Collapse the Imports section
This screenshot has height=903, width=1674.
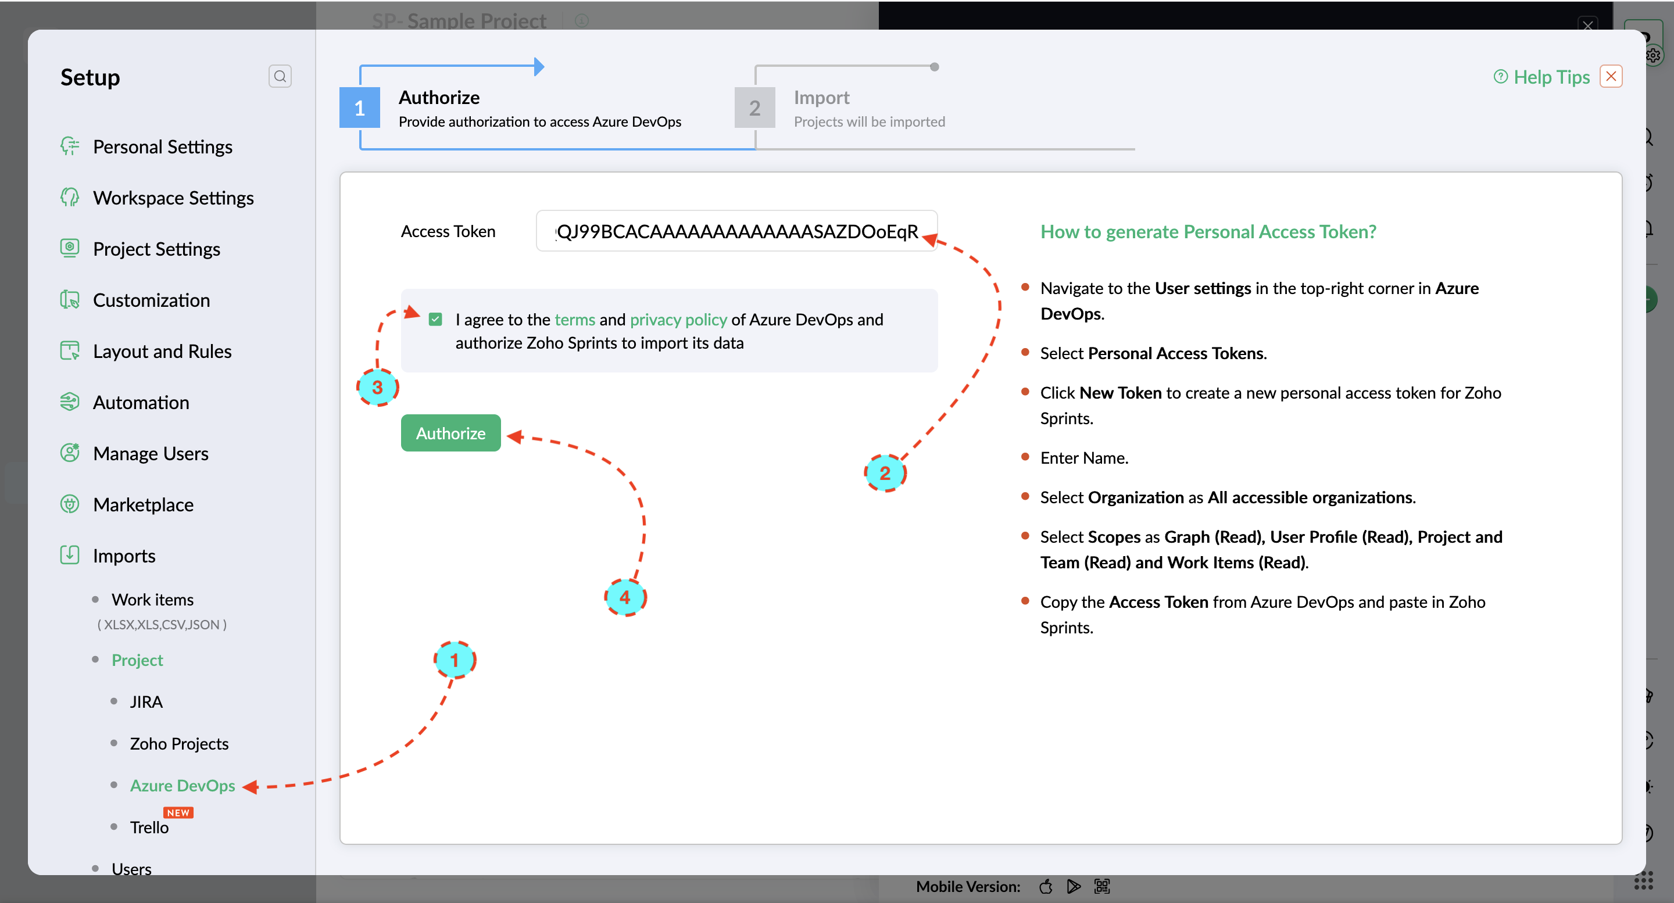124,556
